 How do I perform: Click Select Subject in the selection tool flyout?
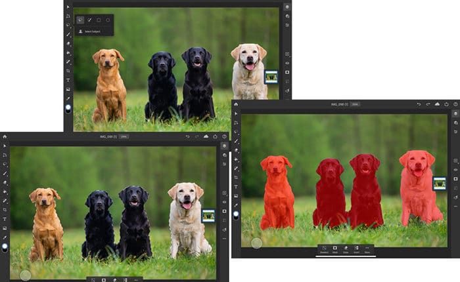(x=93, y=31)
